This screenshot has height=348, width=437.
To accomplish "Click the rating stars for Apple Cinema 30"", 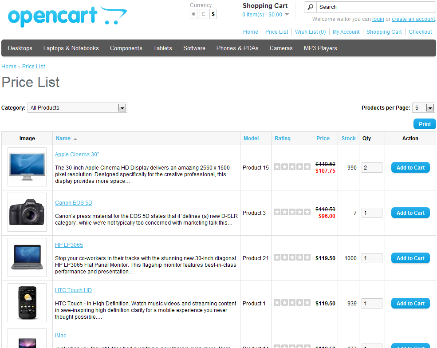I will click(x=292, y=167).
